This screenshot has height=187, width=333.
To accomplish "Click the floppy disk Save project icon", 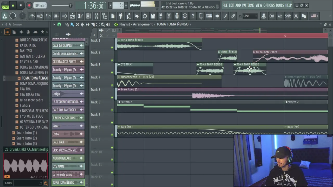I will pos(153,16).
